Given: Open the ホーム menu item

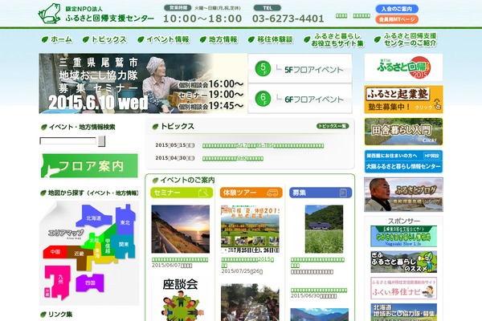Looking at the screenshot, I should coord(57,39).
